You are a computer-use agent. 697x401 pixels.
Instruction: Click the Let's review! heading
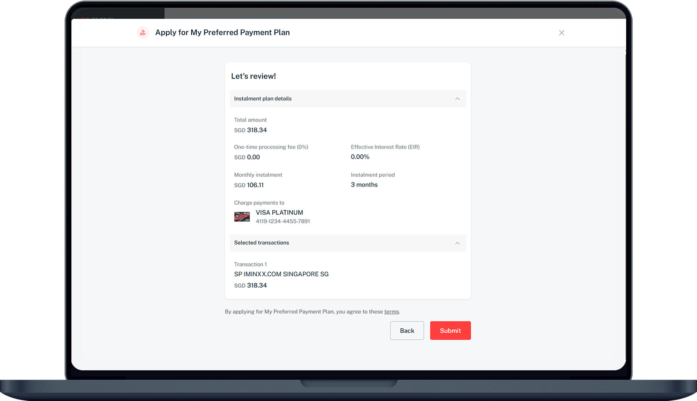[253, 76]
